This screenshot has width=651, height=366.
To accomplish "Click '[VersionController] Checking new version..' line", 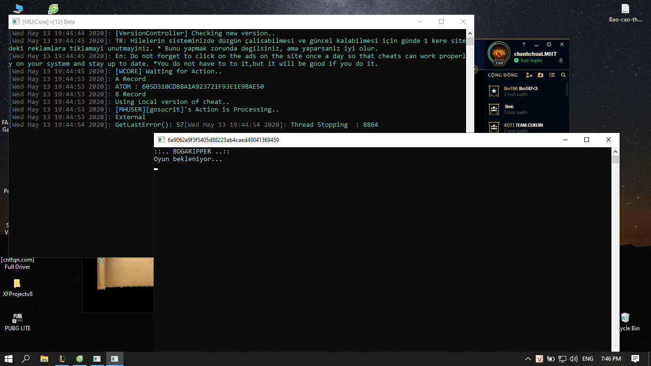I will coord(195,33).
